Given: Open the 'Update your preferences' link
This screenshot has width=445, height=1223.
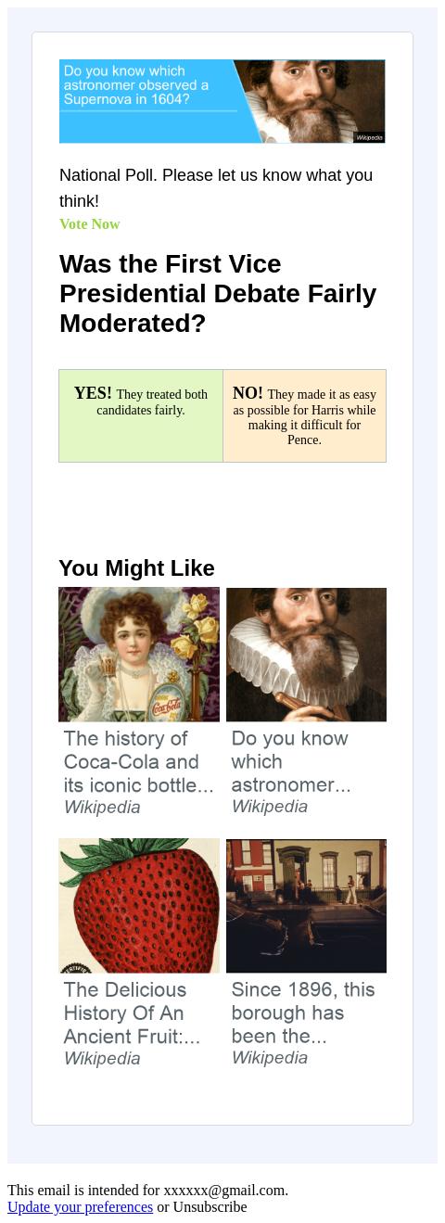Looking at the screenshot, I should pos(80,1207).
